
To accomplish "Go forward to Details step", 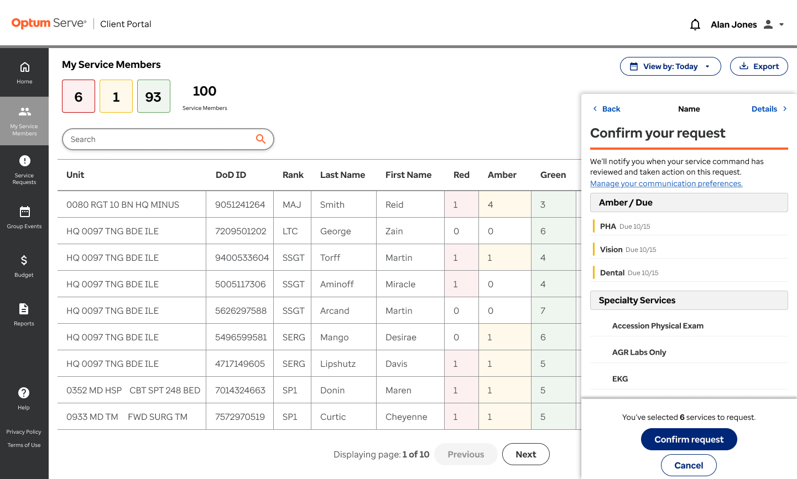I will point(769,109).
